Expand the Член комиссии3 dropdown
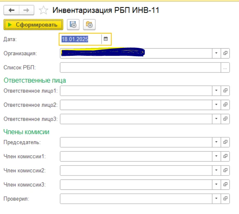Screen dimensions: 239x214 (x=216, y=184)
